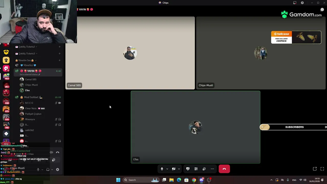This screenshot has height=184, width=327.
Task: Open File Explorer from taskbar
Action: pos(171,180)
